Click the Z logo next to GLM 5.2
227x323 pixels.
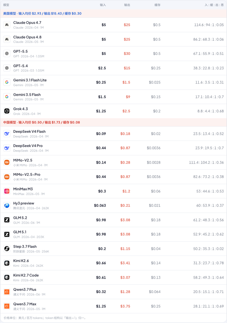(x=7, y=220)
